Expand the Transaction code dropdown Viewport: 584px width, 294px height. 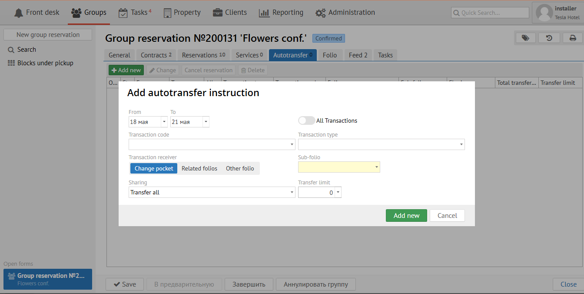(x=292, y=144)
